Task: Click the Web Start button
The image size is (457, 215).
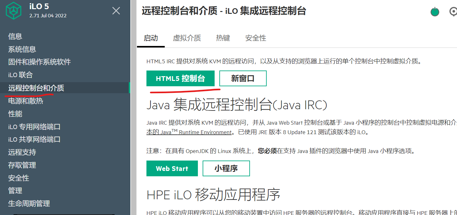Action: (x=172, y=168)
